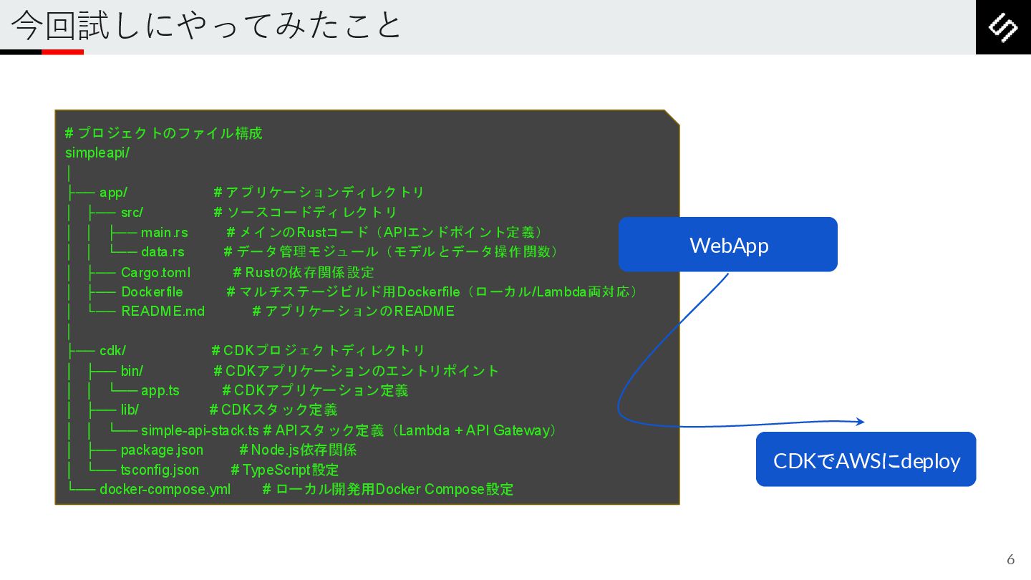
Task: Click the comment # Node.js依存関係
Action: (298, 450)
